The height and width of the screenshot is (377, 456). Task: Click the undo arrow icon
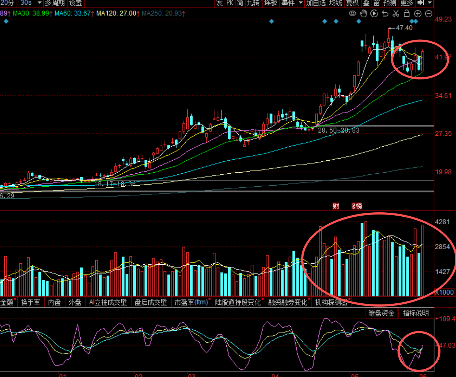pyautogui.click(x=385, y=14)
